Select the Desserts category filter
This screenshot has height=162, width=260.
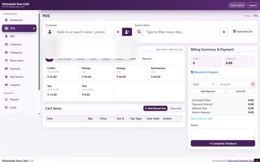point(147,59)
